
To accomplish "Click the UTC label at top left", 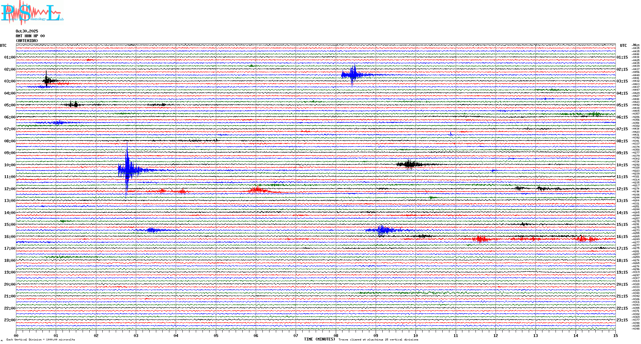I will 3,46.
